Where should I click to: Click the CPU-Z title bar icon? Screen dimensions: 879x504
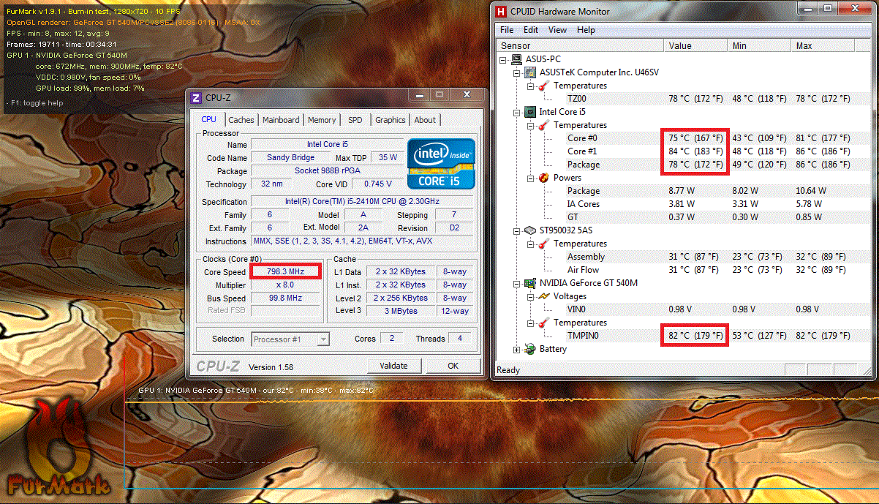(196, 98)
